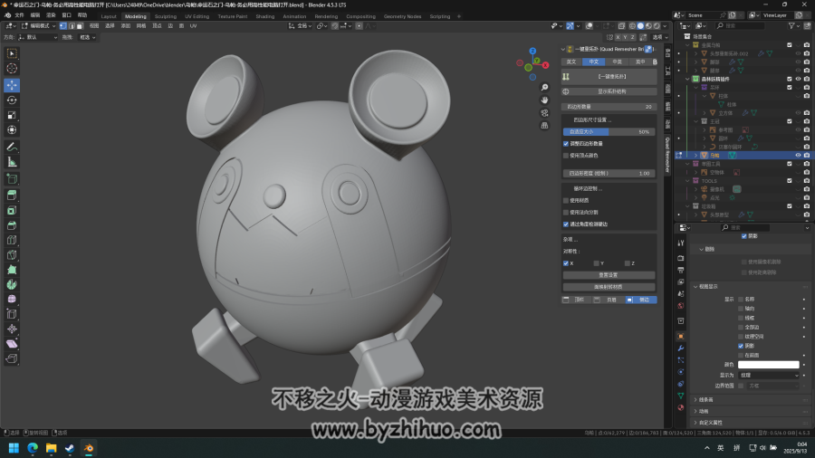Click the 显示拓扑结构 button
The height and width of the screenshot is (458, 815).
coord(609,91)
